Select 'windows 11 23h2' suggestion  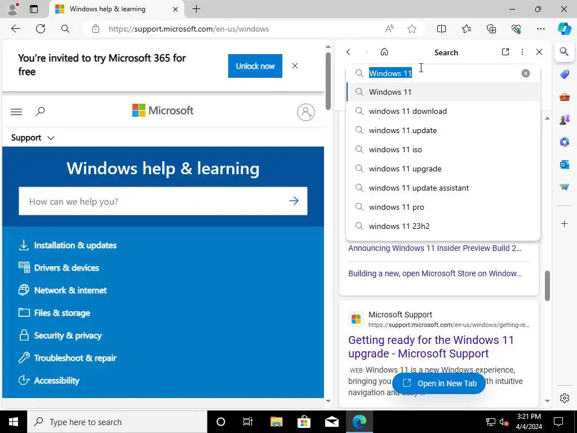point(443,226)
